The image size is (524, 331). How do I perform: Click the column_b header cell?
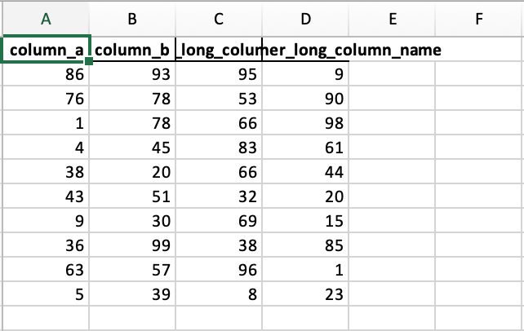[x=131, y=49]
